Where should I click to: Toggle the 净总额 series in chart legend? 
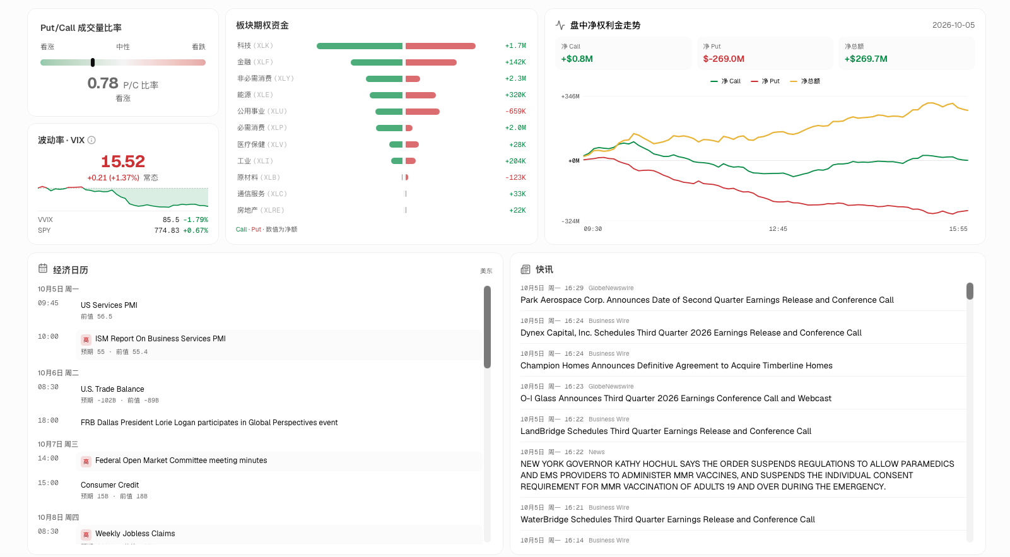(x=805, y=81)
